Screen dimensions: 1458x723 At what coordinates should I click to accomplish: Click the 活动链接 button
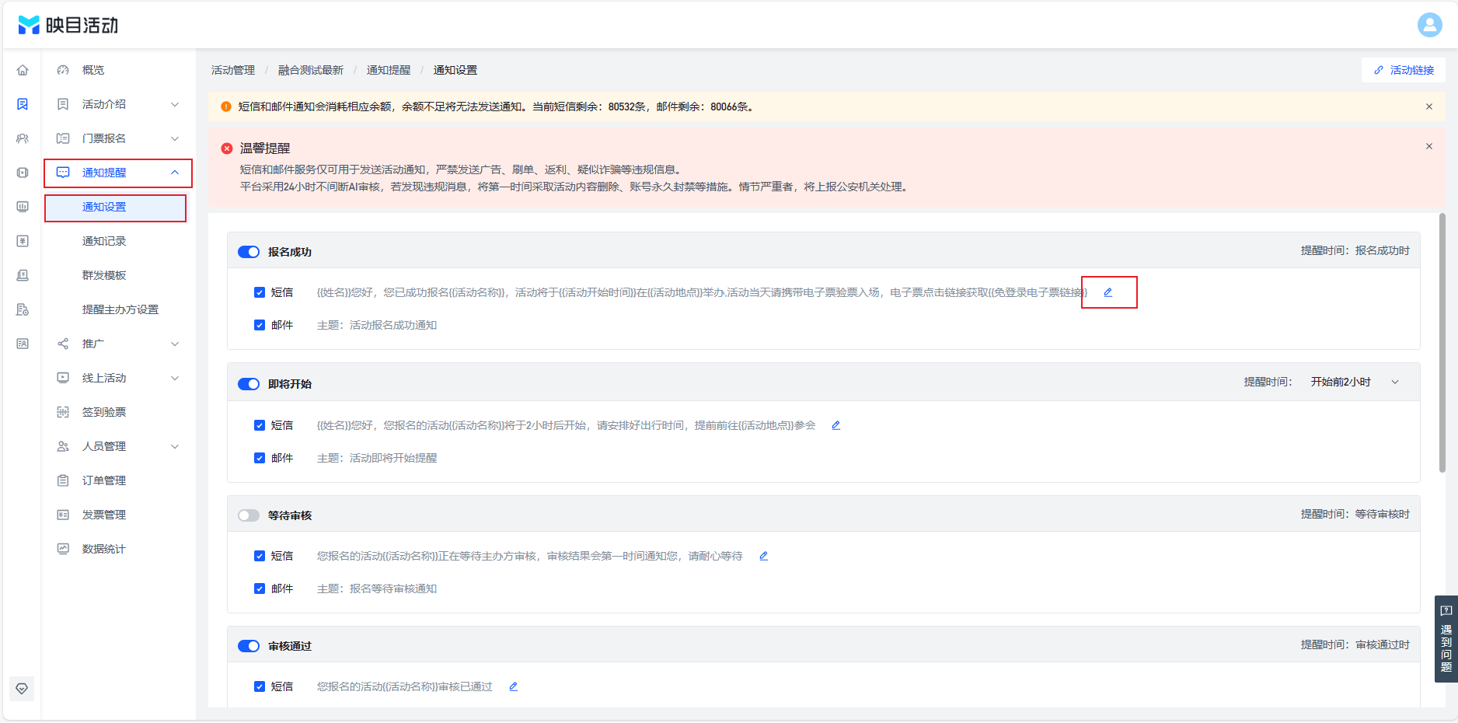pyautogui.click(x=1404, y=70)
